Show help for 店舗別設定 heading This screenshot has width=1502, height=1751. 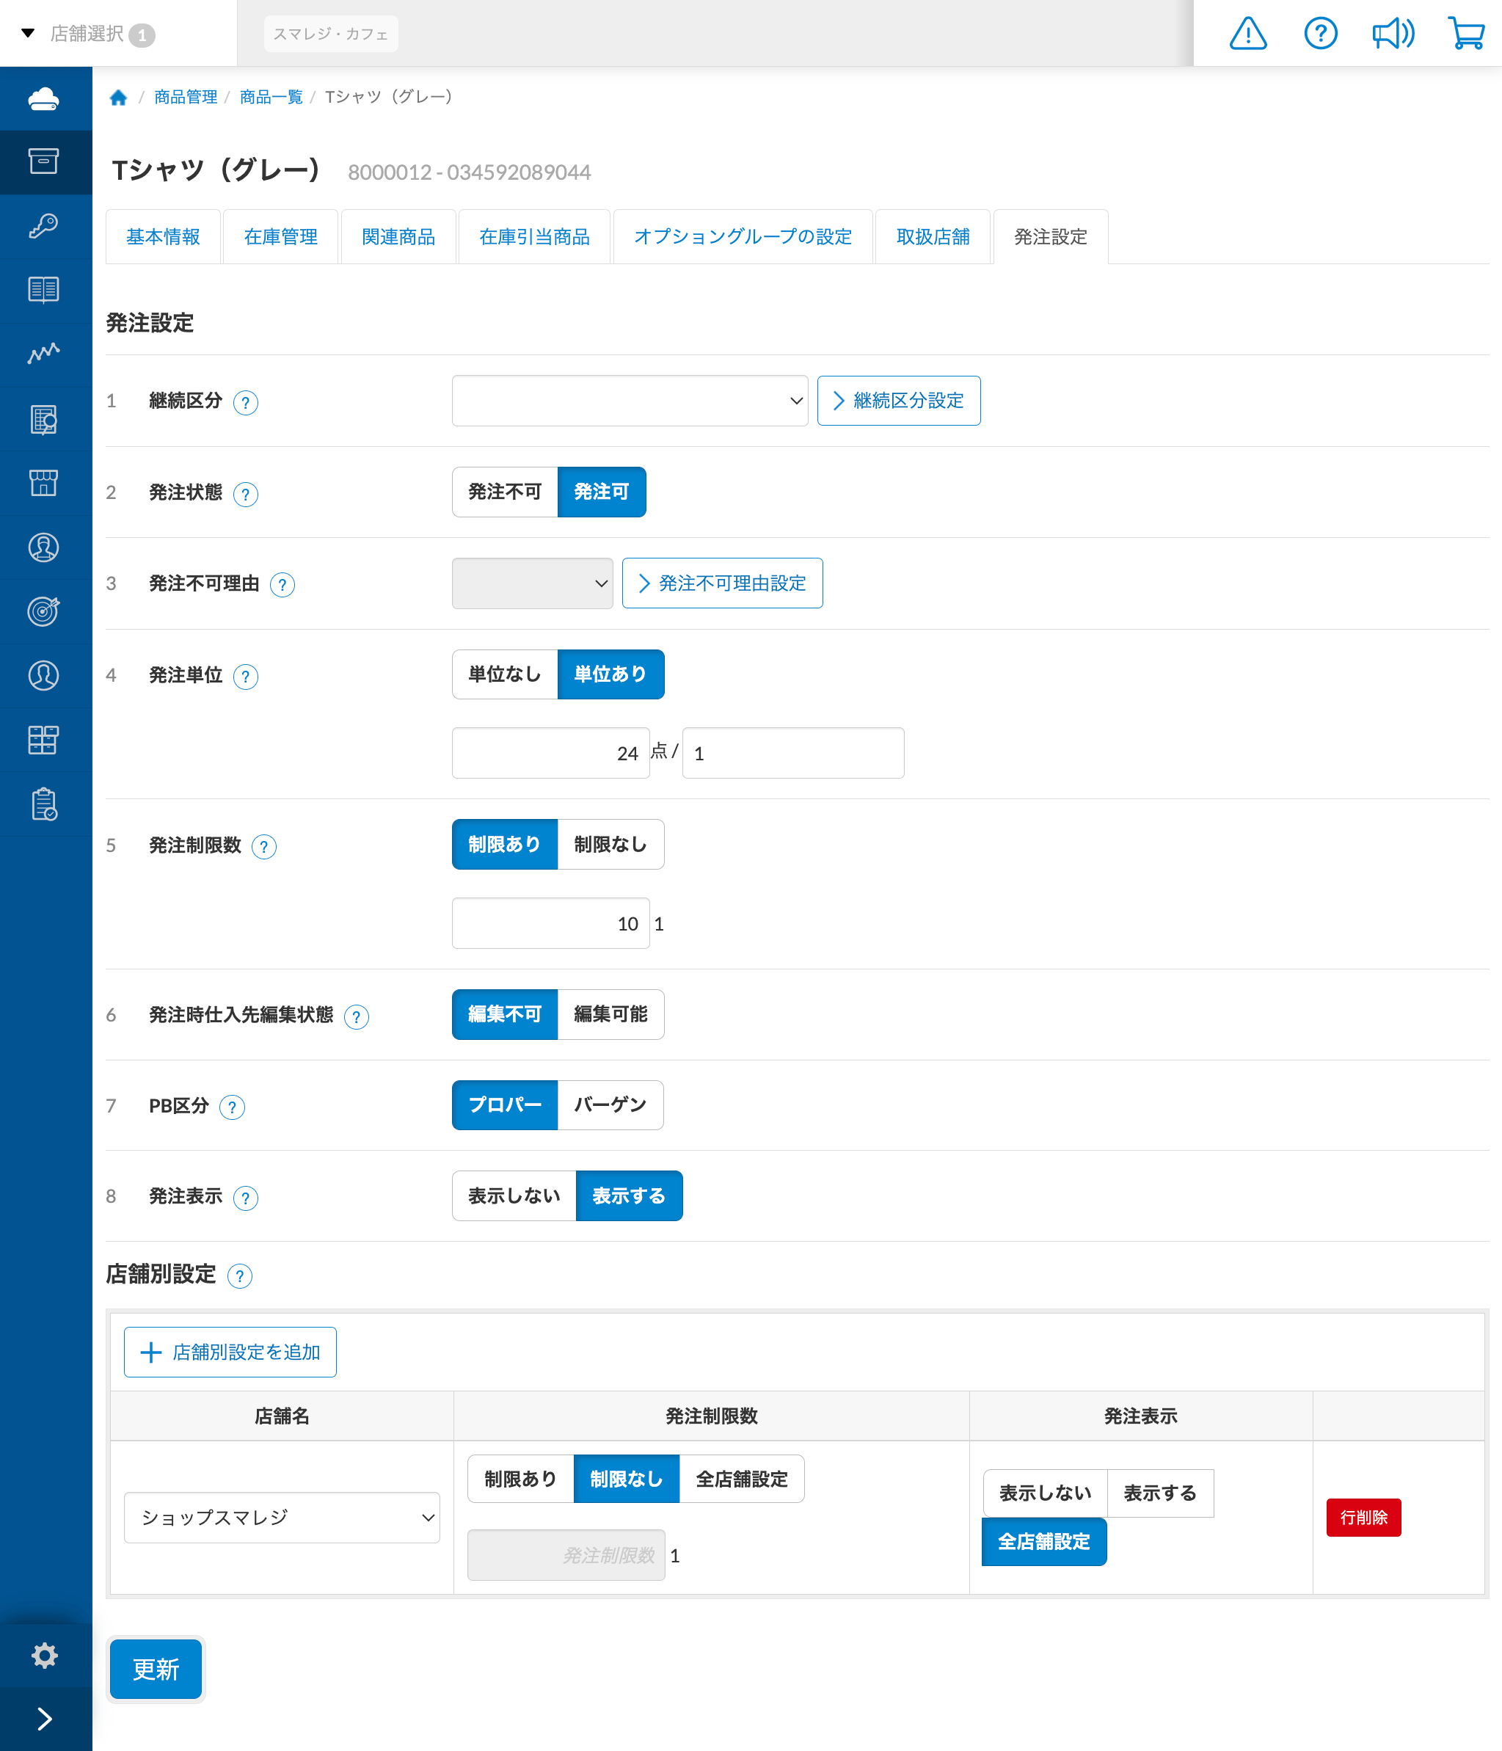click(240, 1275)
